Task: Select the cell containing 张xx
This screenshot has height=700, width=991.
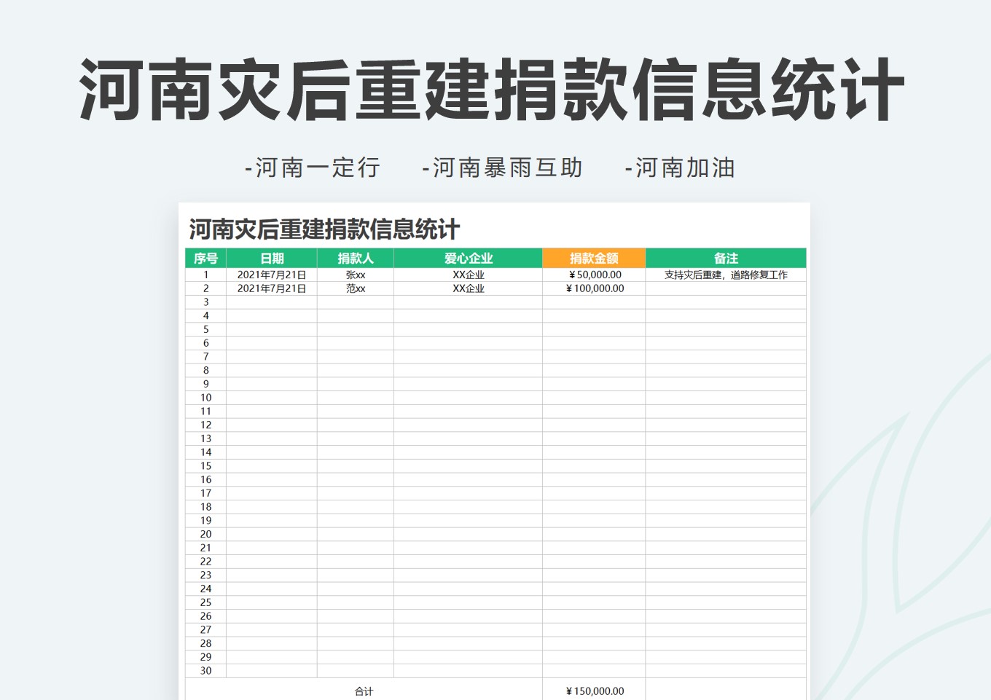Action: pyautogui.click(x=356, y=275)
